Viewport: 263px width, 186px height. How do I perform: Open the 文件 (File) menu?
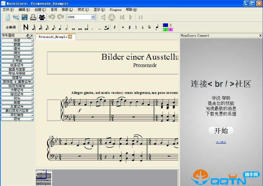tap(8, 10)
